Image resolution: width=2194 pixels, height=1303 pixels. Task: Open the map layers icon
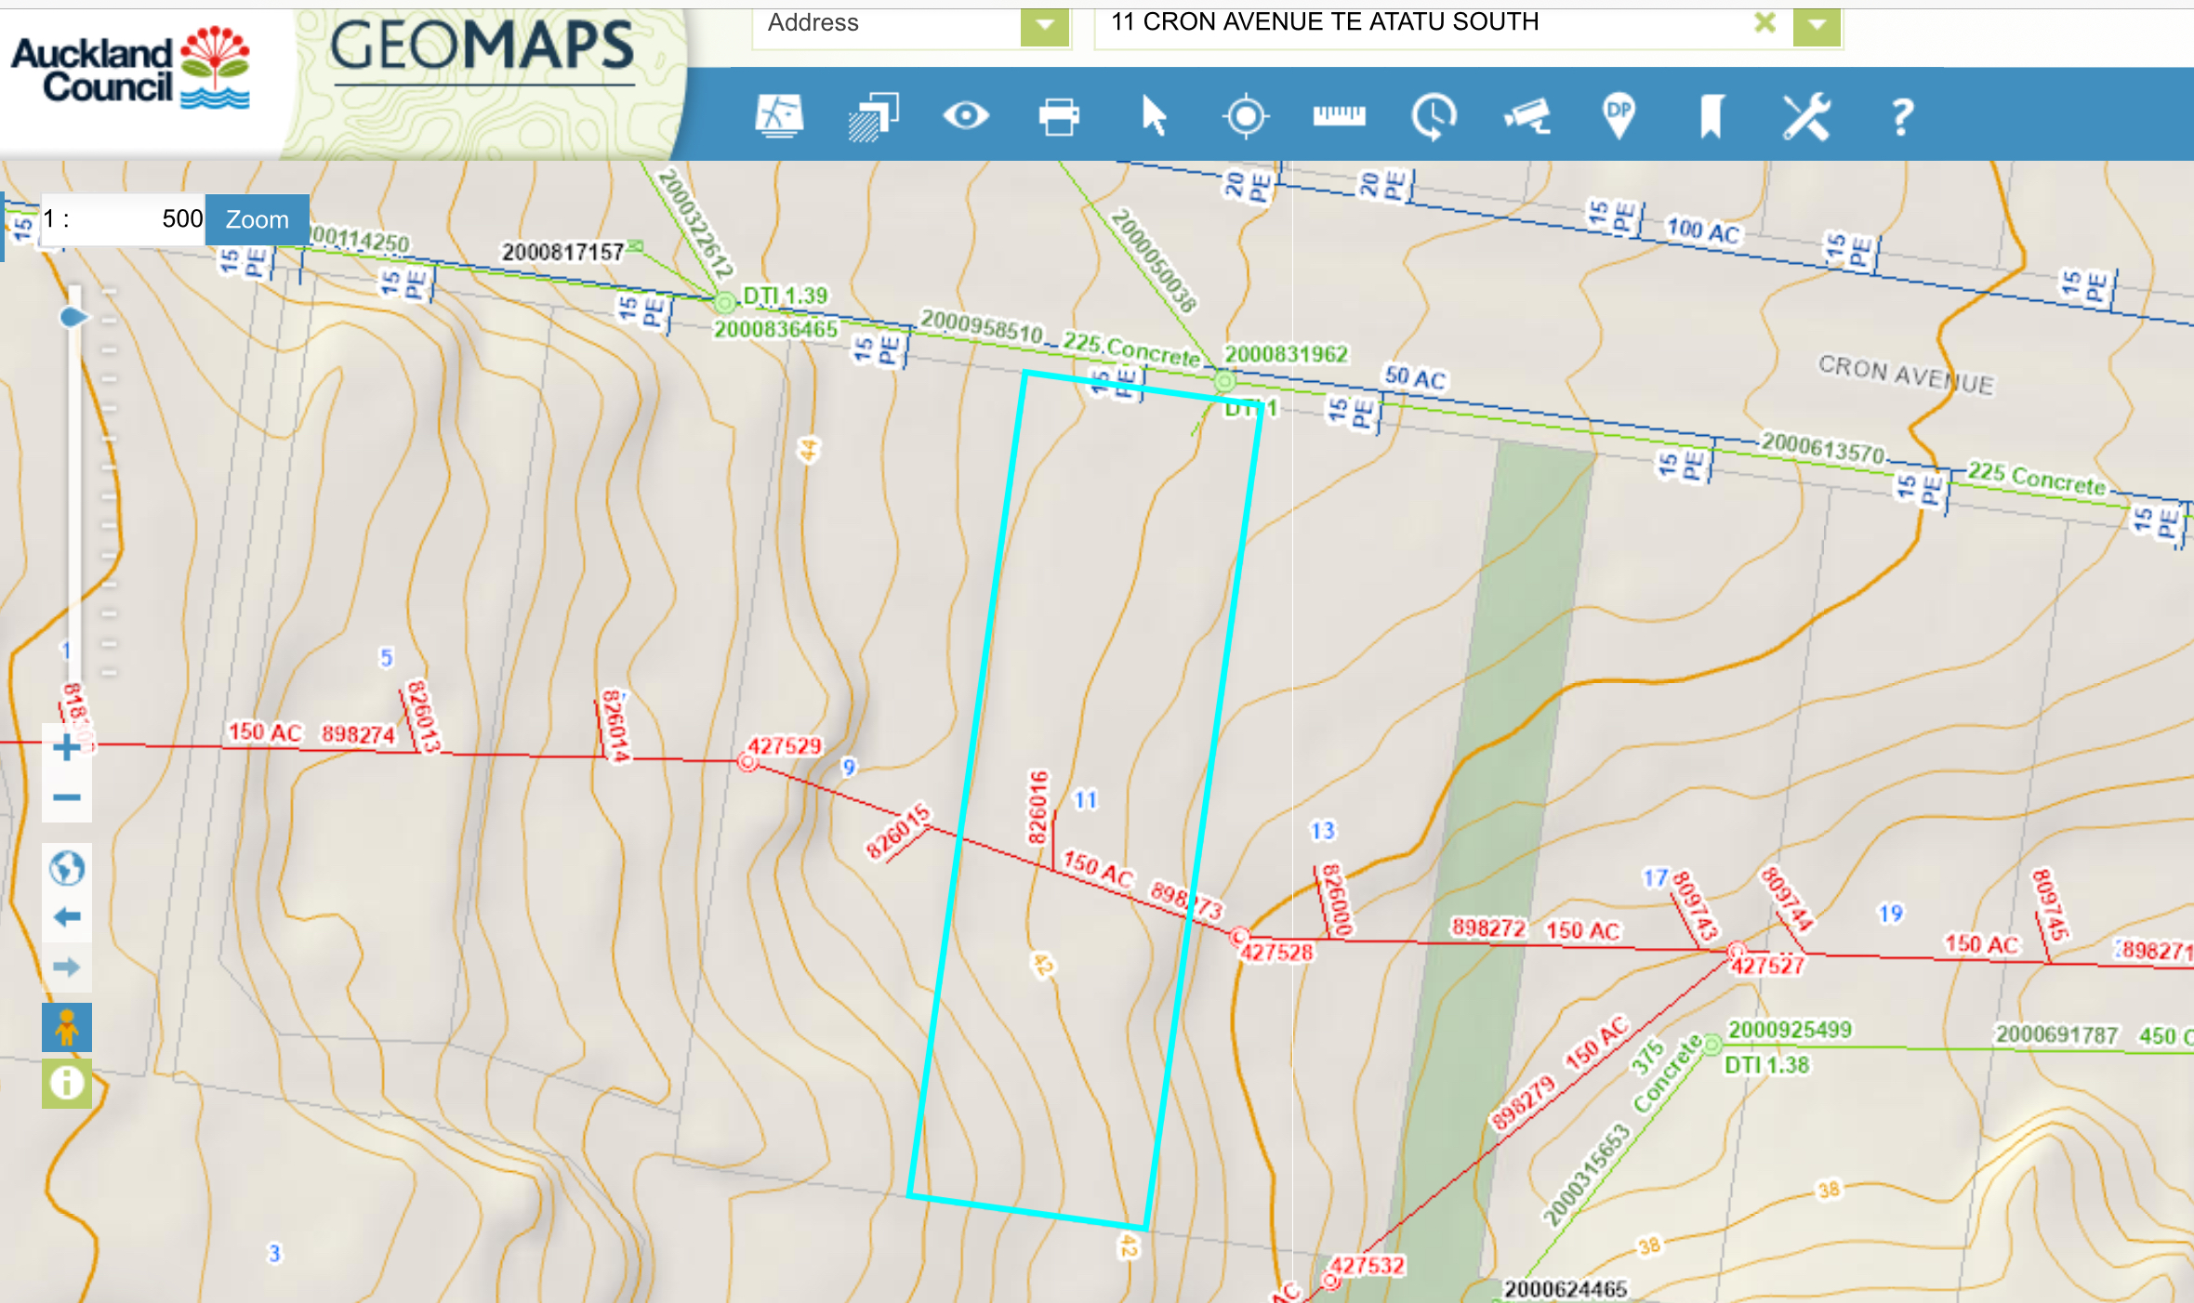pyautogui.click(x=873, y=116)
